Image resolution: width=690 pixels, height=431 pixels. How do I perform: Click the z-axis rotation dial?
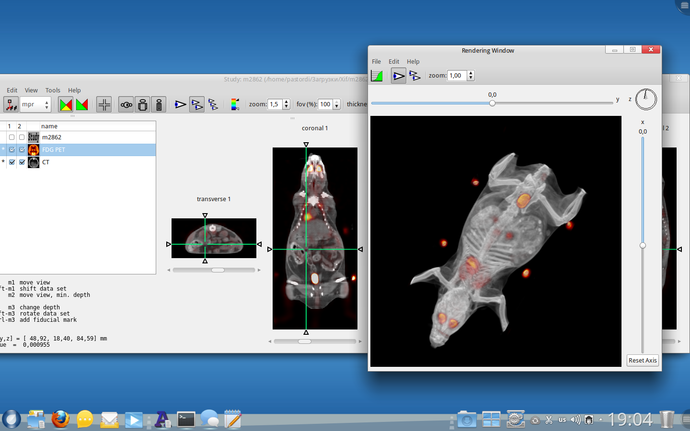click(645, 99)
